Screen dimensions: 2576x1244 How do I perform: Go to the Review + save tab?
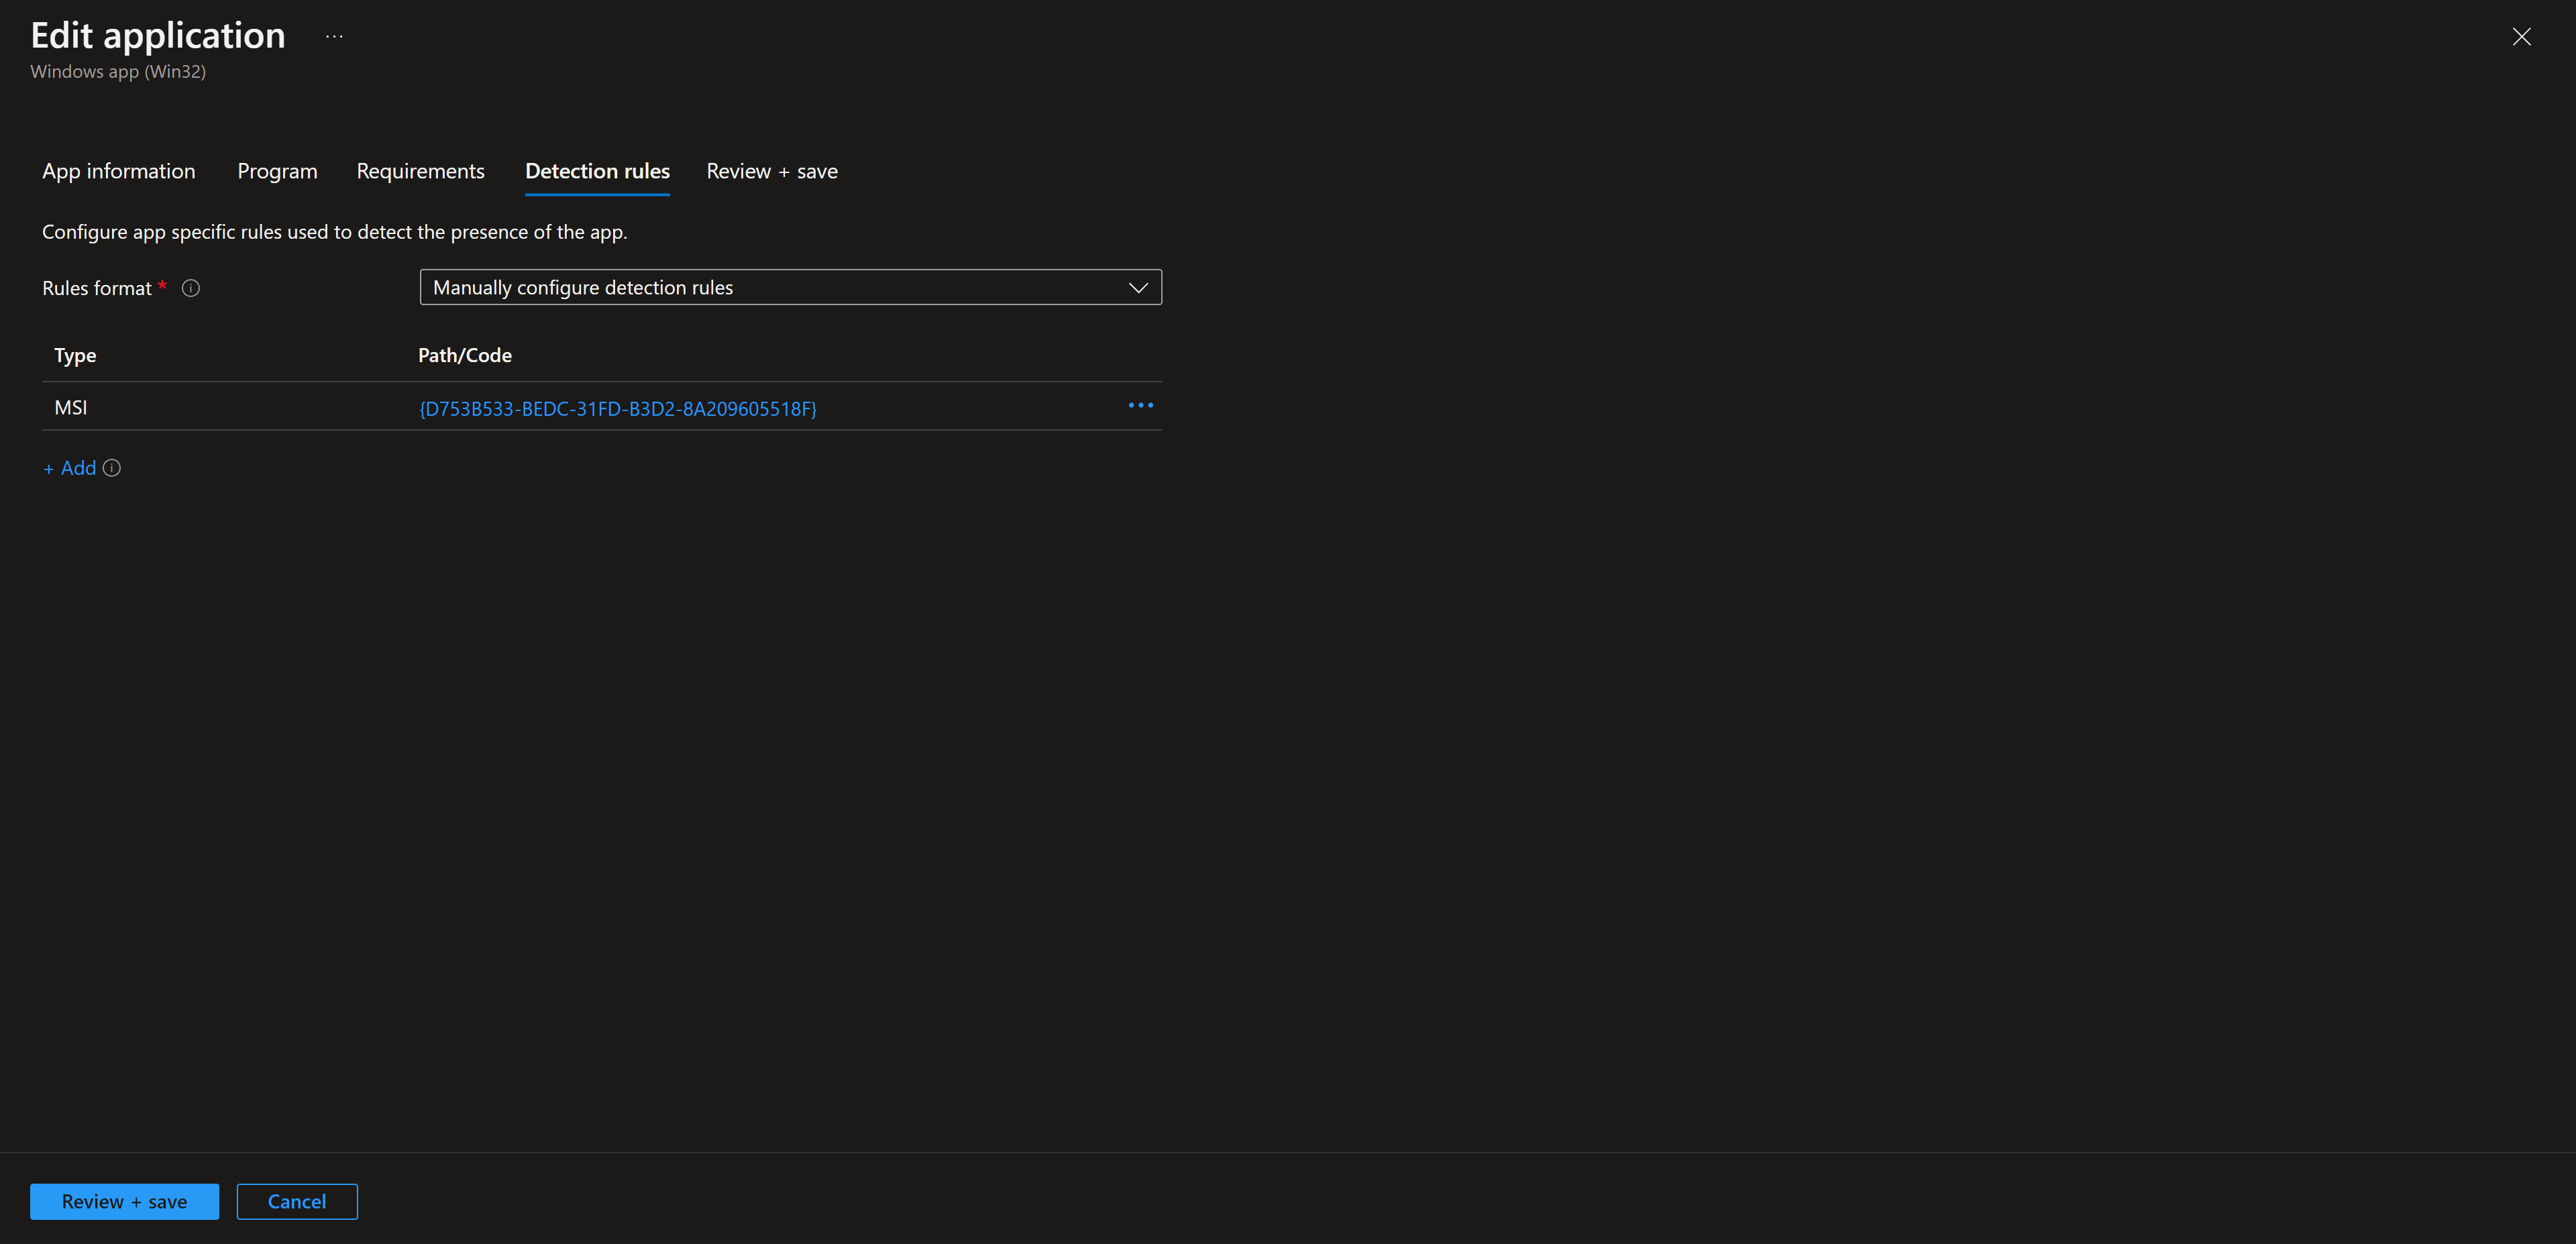pos(772,171)
